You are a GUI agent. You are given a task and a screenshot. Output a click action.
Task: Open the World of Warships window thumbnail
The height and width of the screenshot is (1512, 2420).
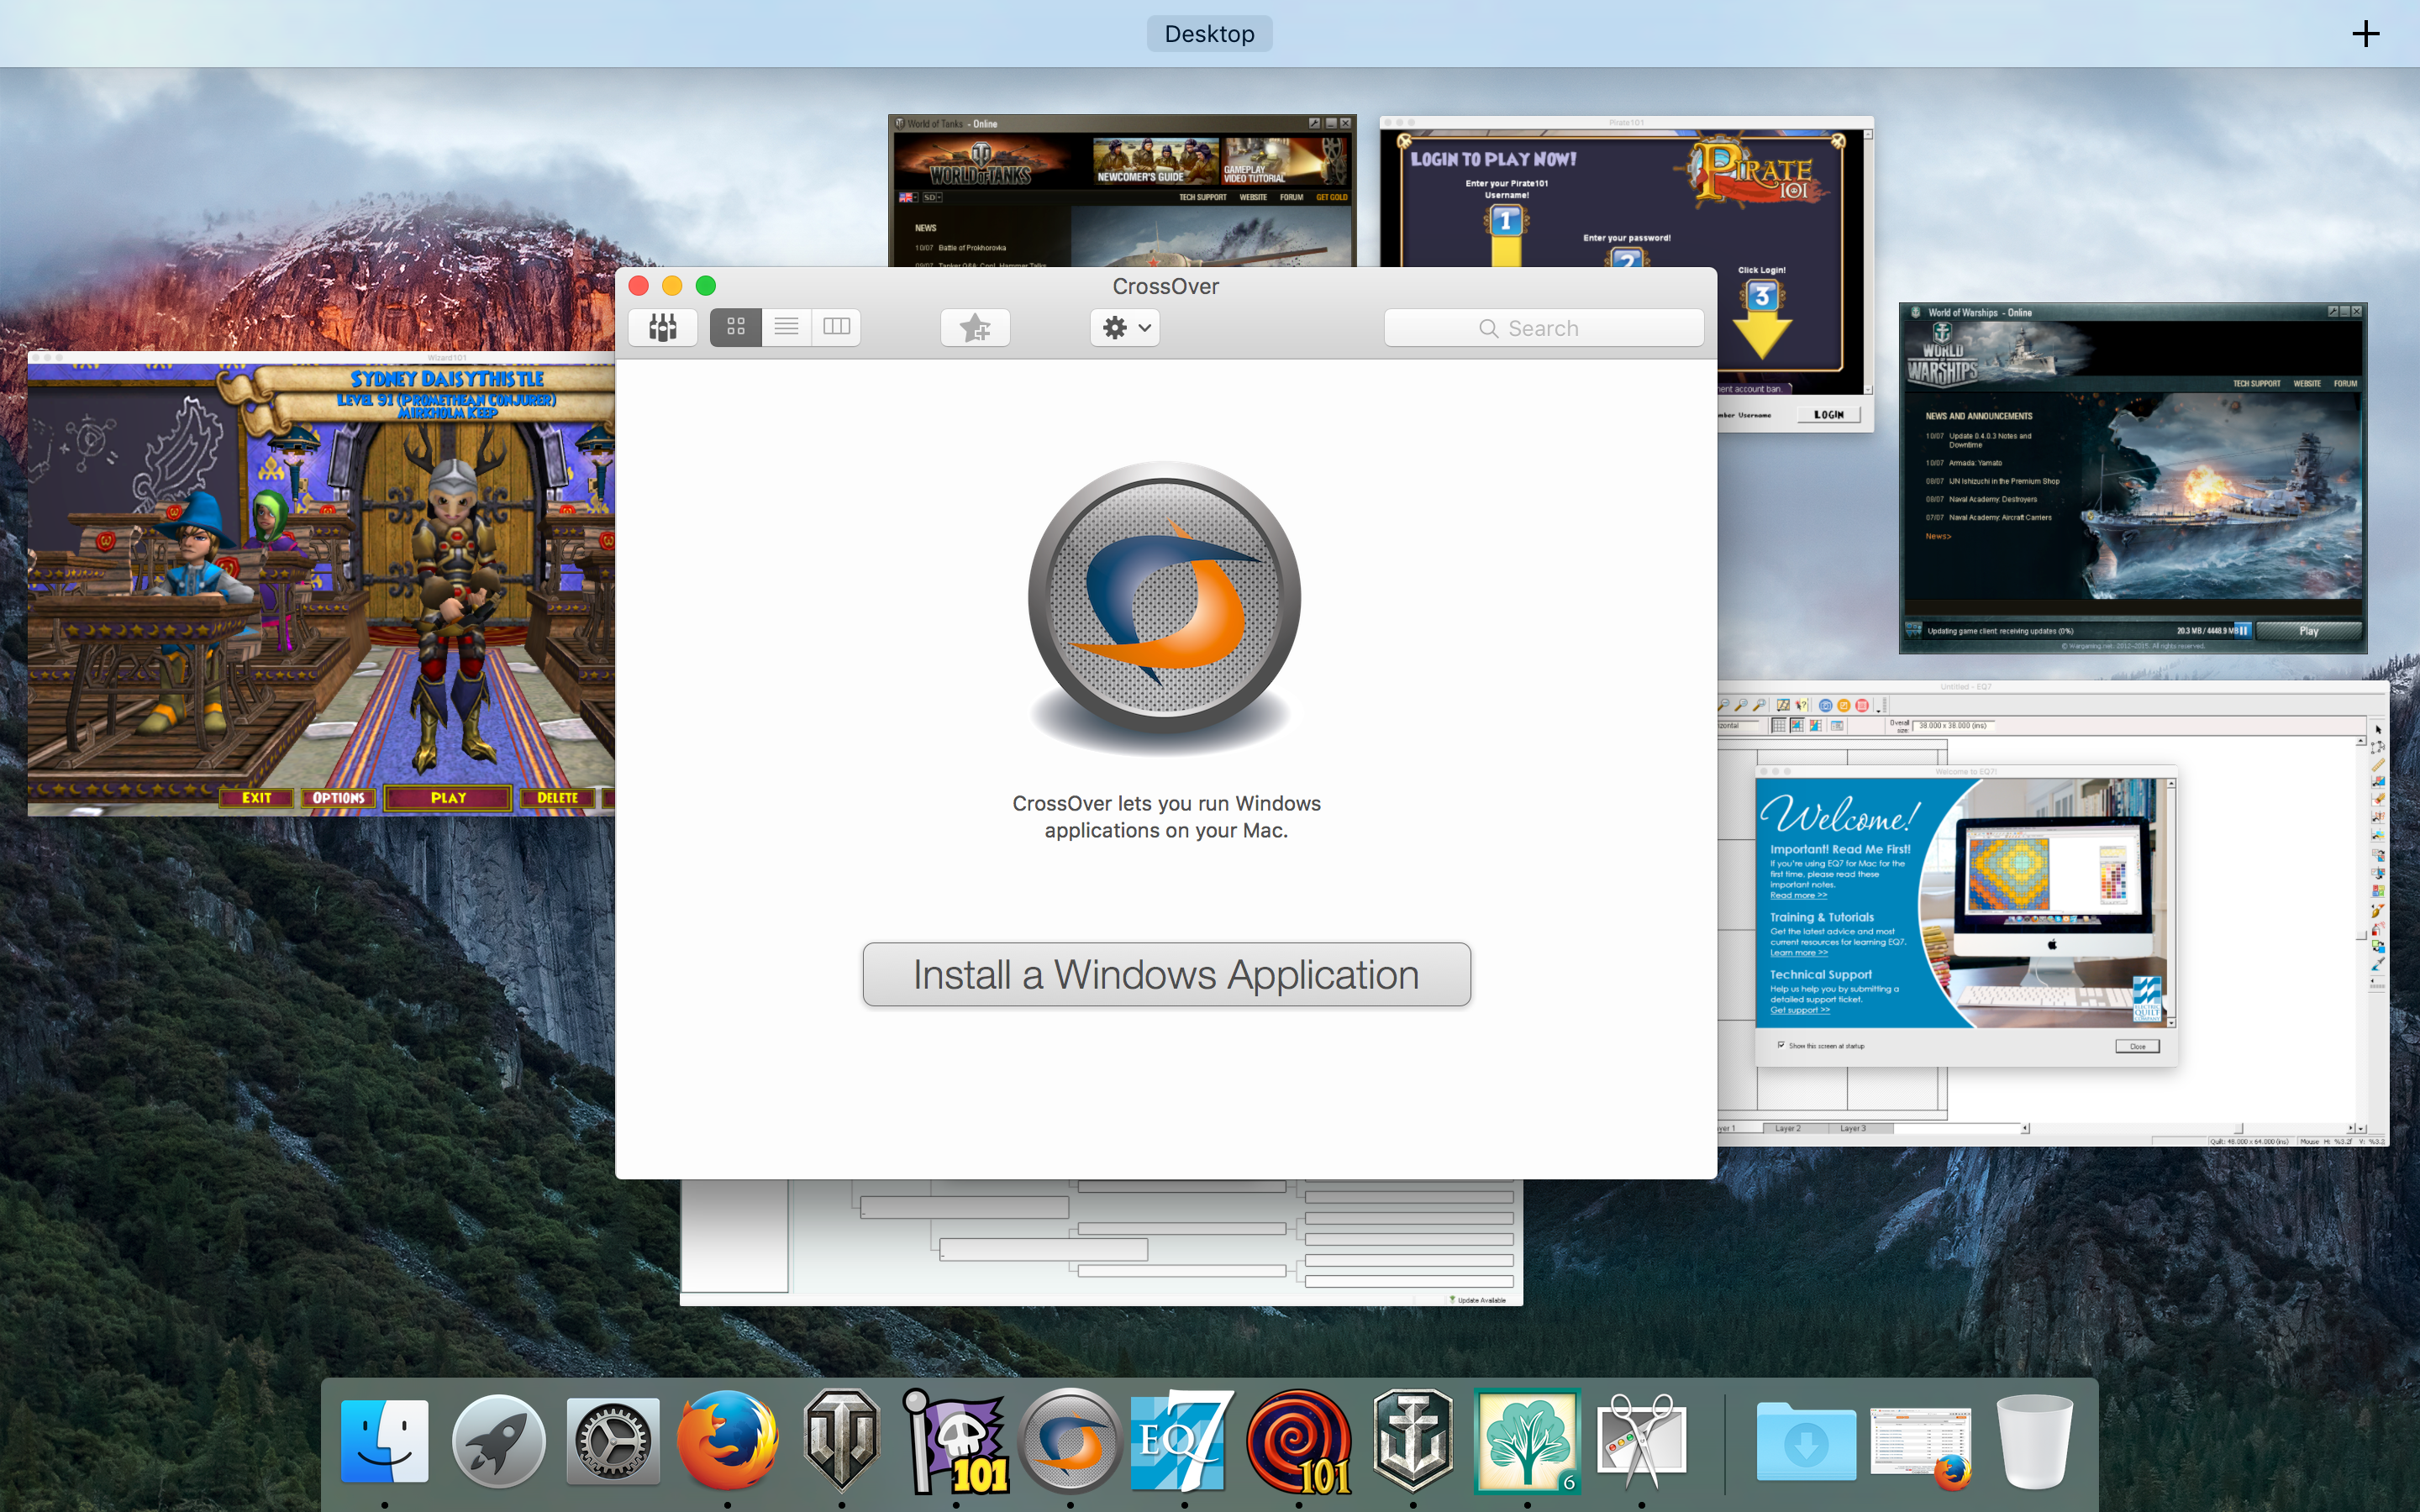coord(2134,470)
